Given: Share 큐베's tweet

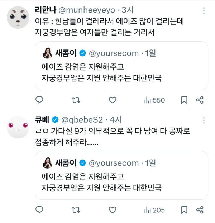Looking at the screenshot, I should click(x=200, y=209).
